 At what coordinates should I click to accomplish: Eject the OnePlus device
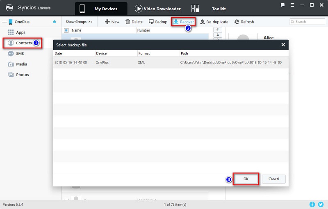pyautogui.click(x=55, y=22)
